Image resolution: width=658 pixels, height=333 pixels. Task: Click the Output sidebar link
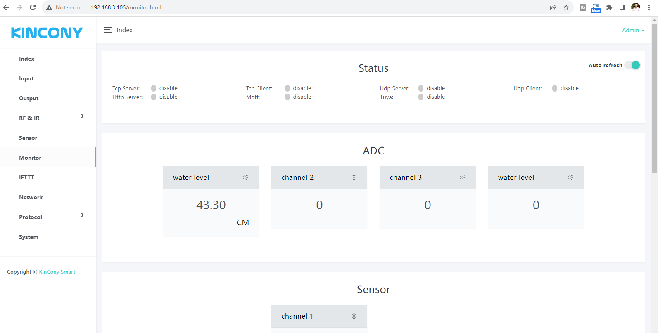pyautogui.click(x=29, y=98)
